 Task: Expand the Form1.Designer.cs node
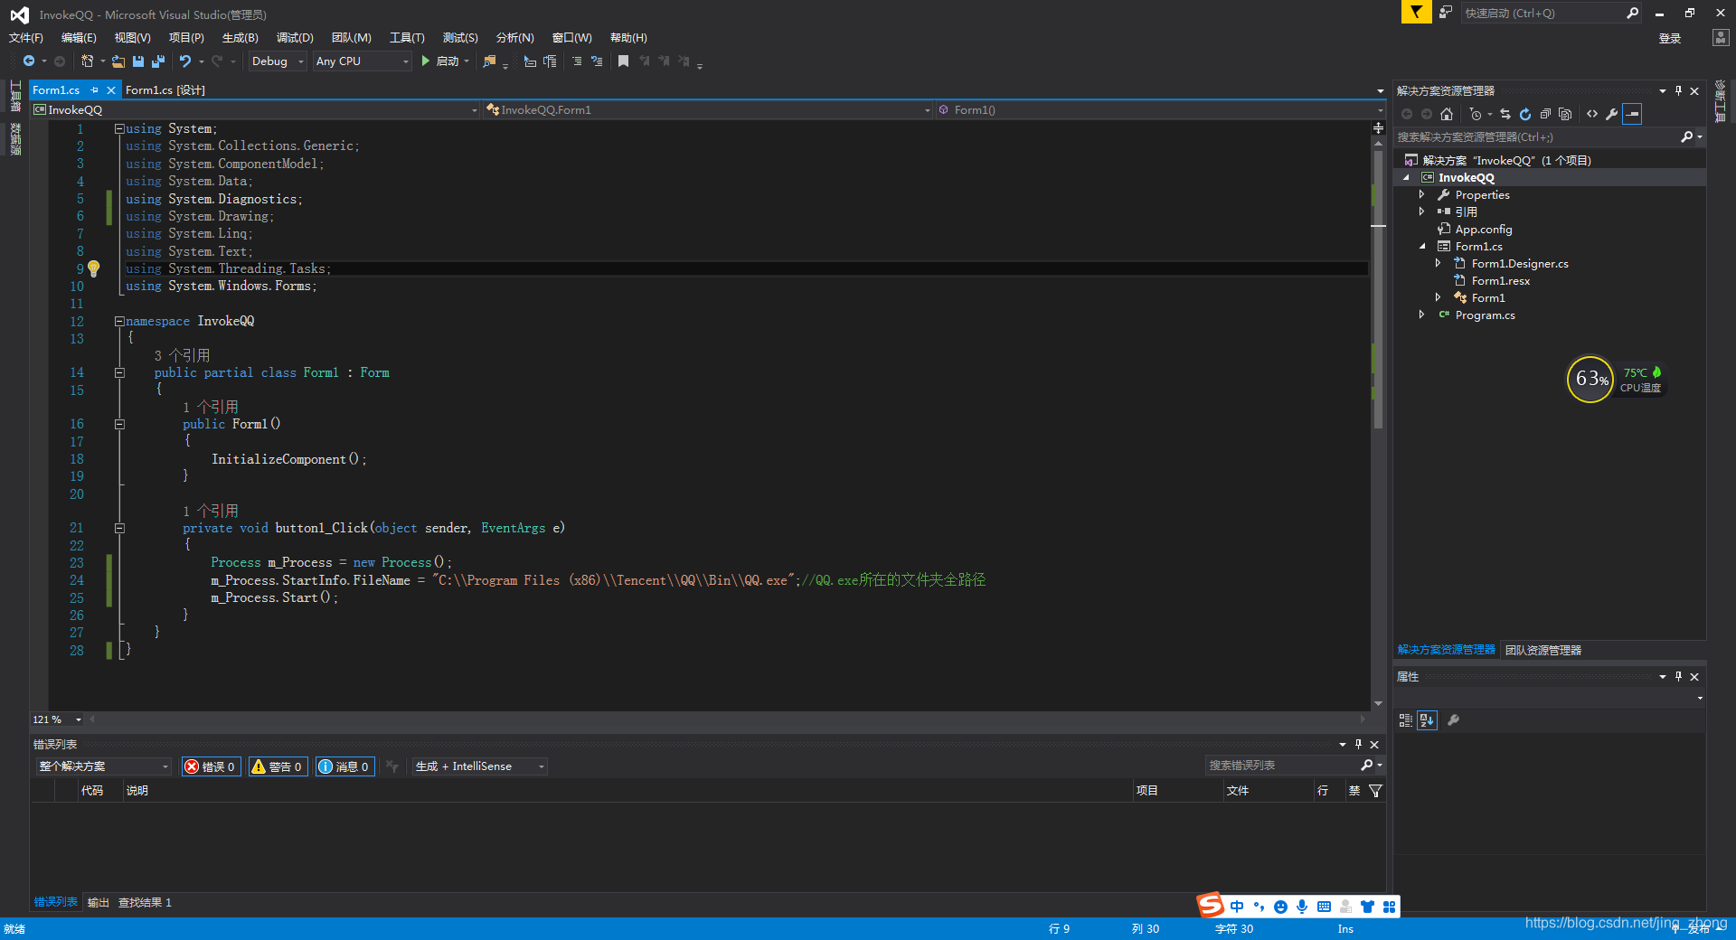click(x=1438, y=264)
